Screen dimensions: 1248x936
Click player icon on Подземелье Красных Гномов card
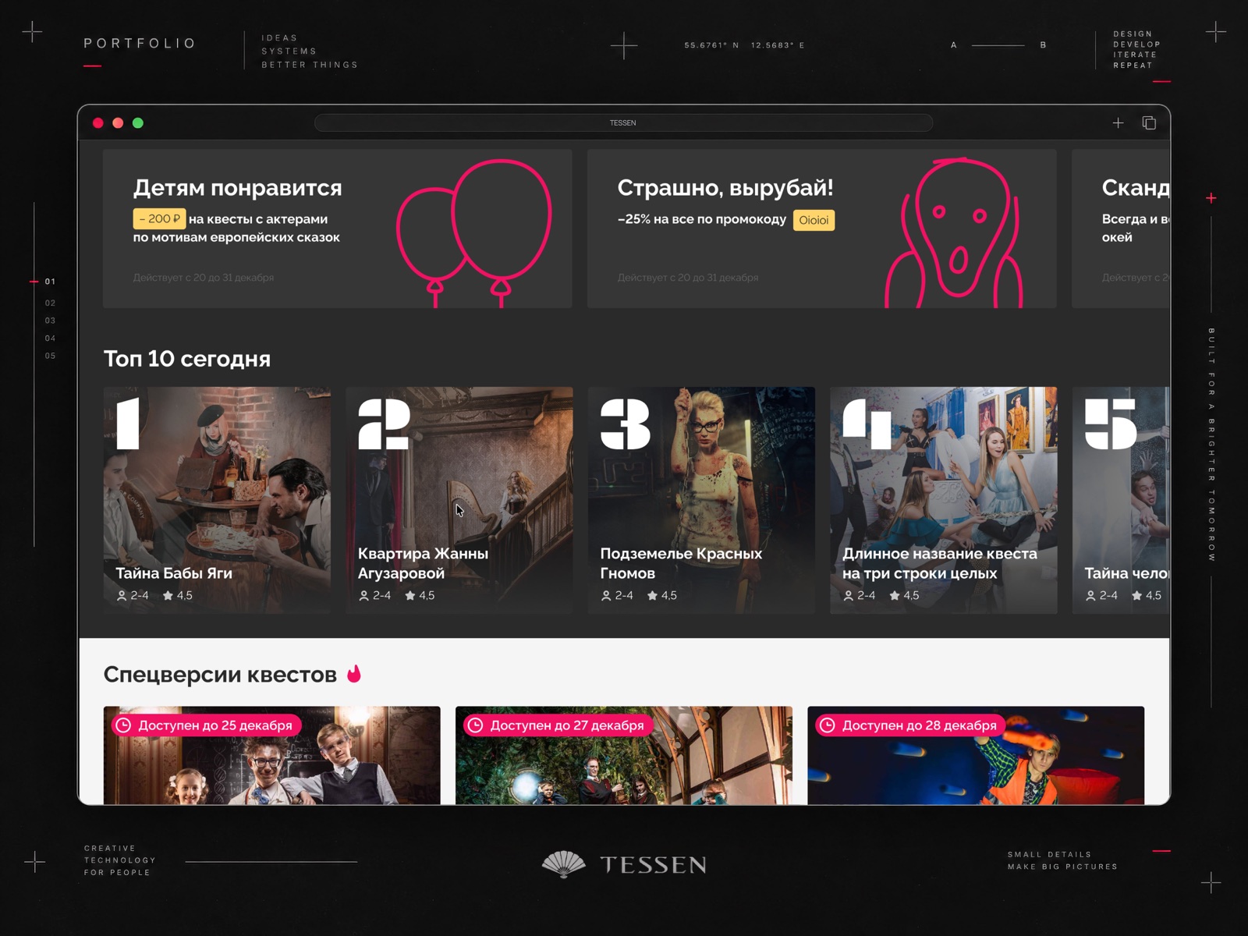606,596
